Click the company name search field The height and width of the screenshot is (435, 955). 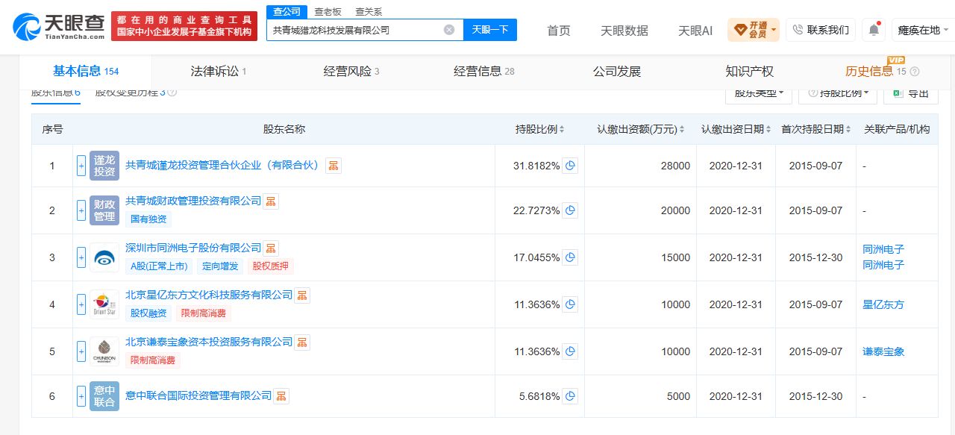pyautogui.click(x=356, y=30)
